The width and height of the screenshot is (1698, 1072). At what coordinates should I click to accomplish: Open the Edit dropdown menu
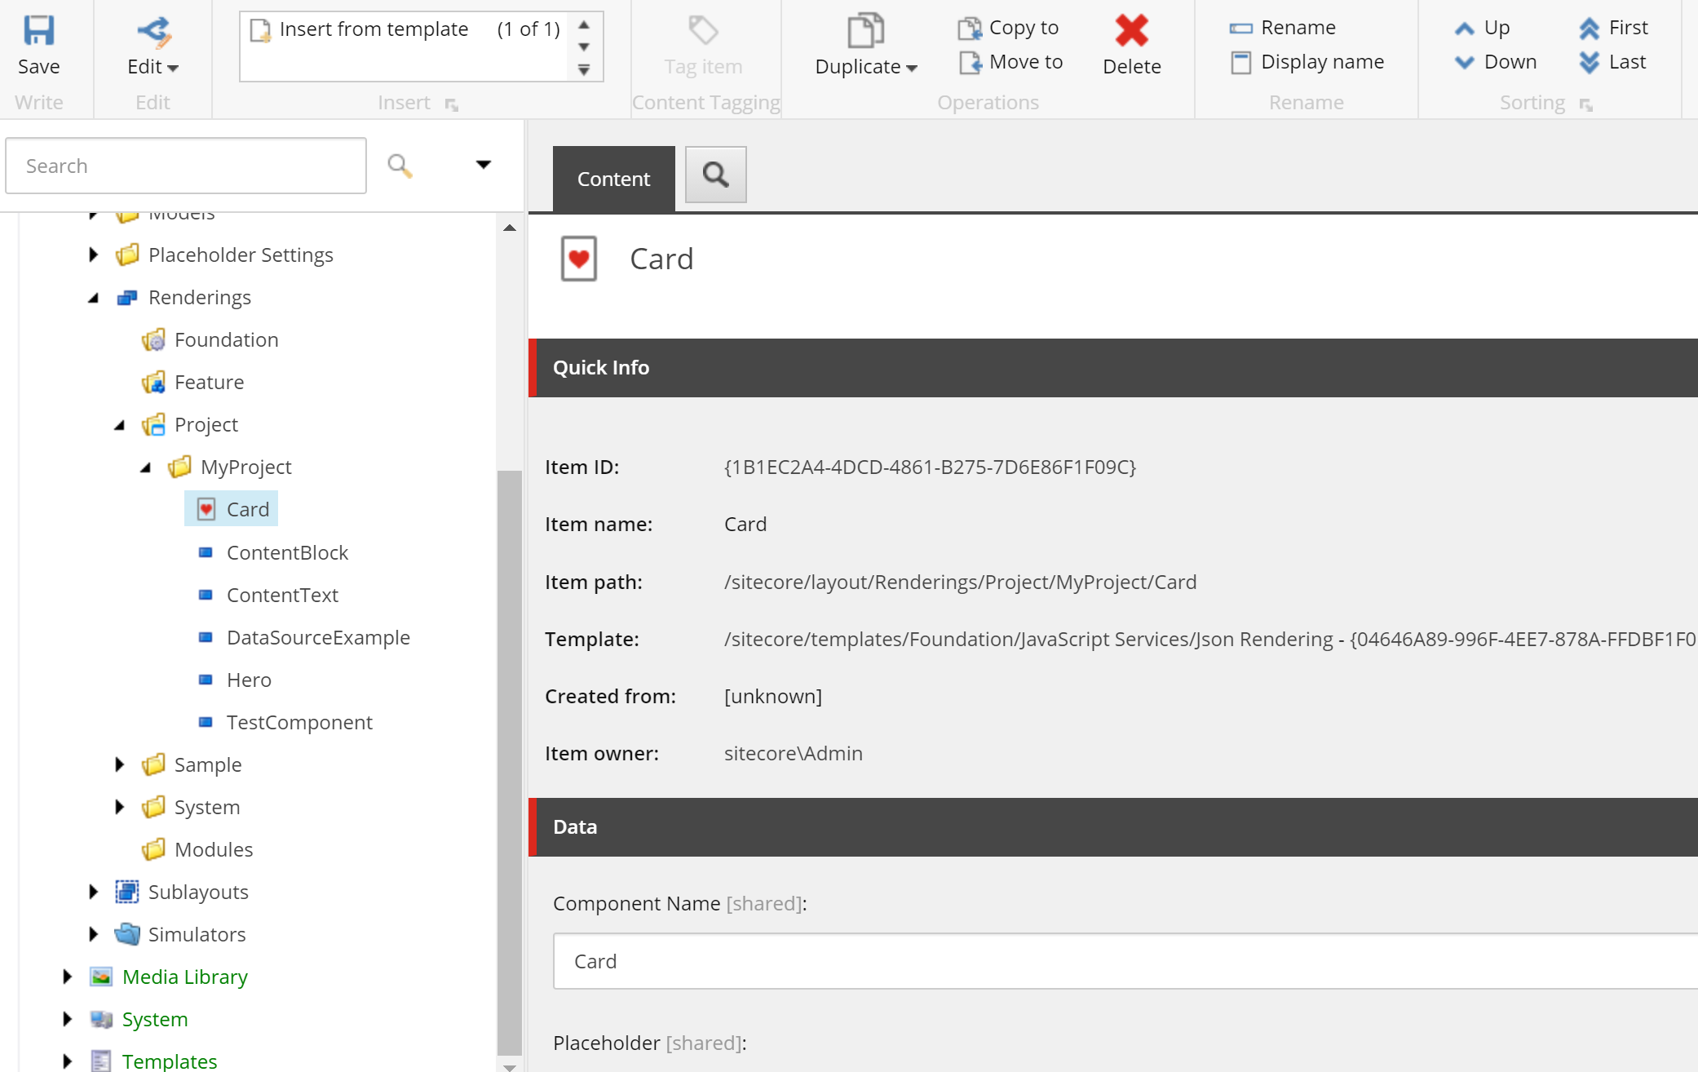click(153, 66)
